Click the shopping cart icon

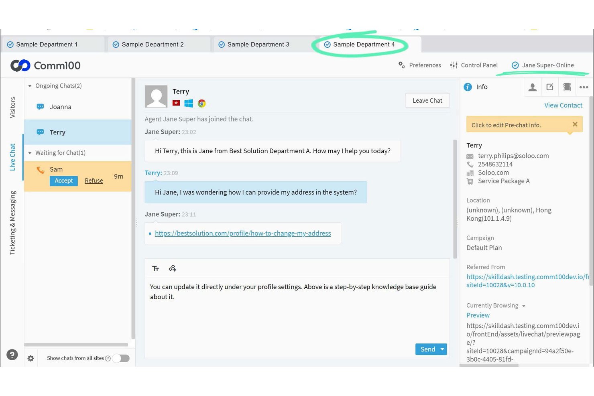tap(470, 181)
